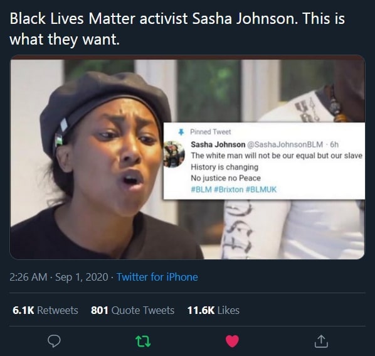Open the 11.6K Likes list
This screenshot has height=356, width=375.
pyautogui.click(x=213, y=310)
